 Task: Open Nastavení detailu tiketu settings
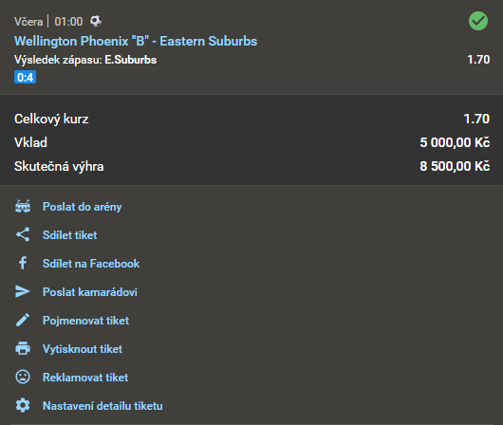[102, 406]
